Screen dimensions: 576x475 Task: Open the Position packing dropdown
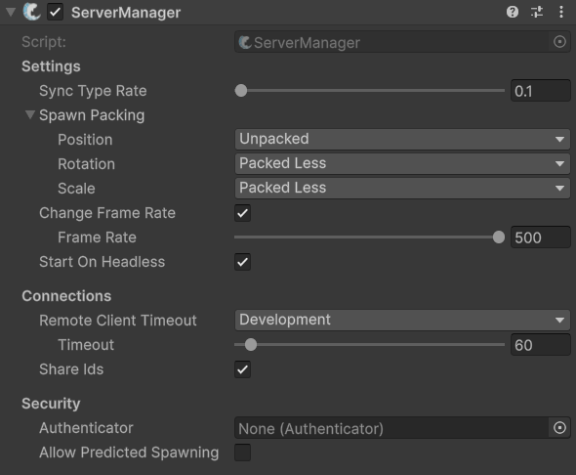click(x=402, y=140)
